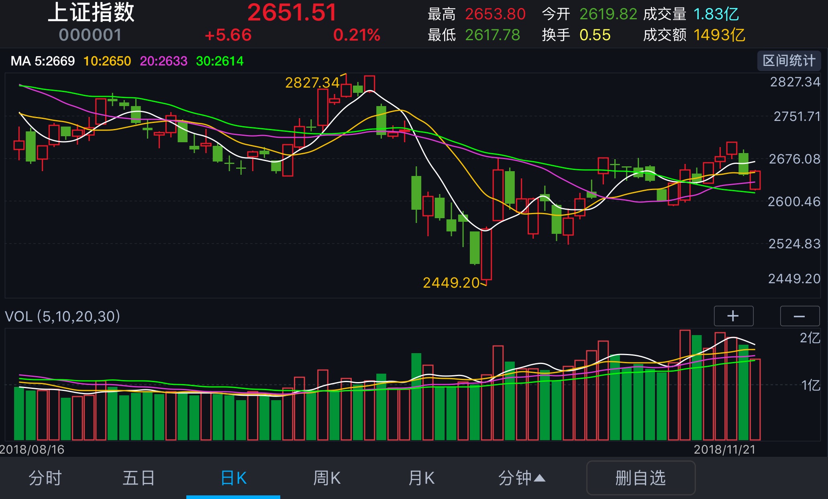This screenshot has width=828, height=499.
Task: Expand the 分钟 minute interval dropdown
Action: pyautogui.click(x=522, y=478)
